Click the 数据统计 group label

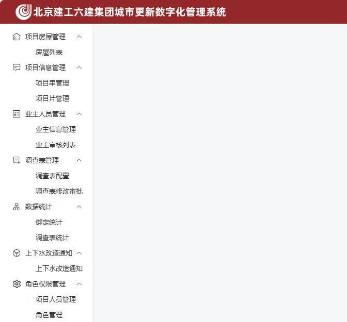click(x=39, y=207)
